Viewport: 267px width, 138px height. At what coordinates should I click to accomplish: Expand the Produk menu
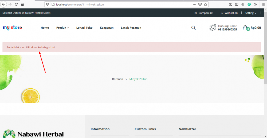pos(62,28)
